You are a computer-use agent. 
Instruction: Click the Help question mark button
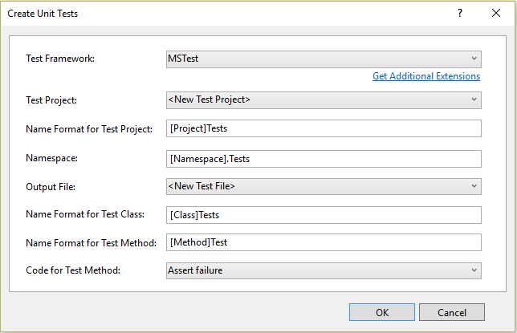point(460,14)
